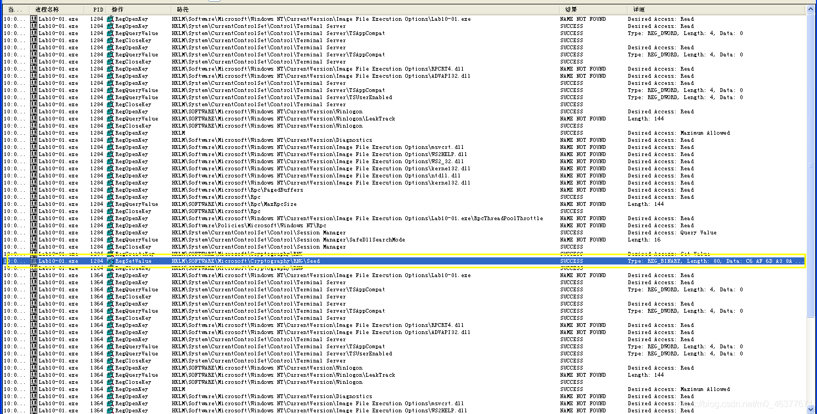Click registry icon in the Rpc RegCloseKey row
This screenshot has width=817, height=414.
110,211
